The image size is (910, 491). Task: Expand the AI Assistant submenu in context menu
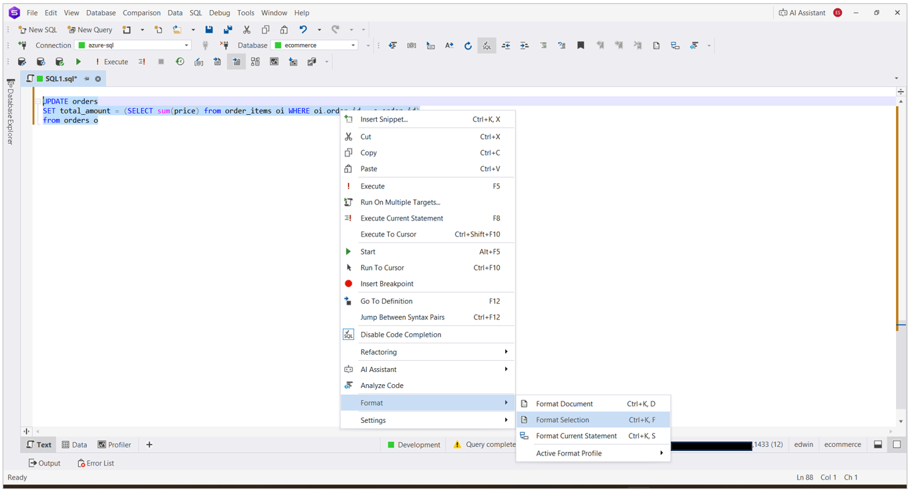[428, 369]
